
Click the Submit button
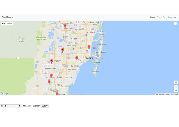45,106
